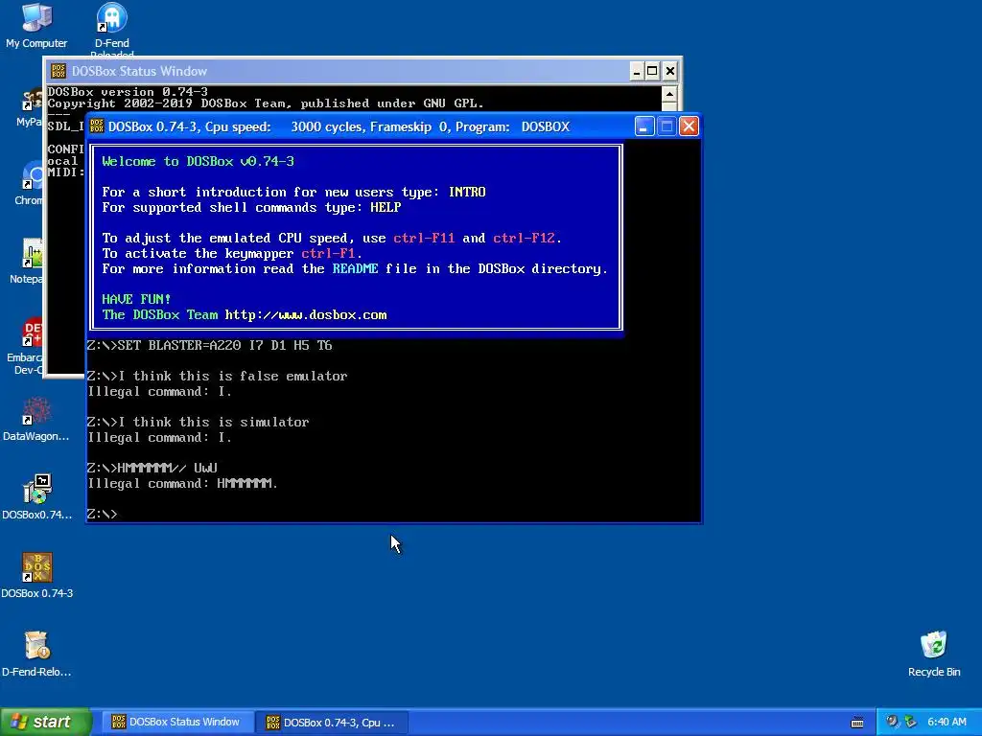Select the DOSBox0.74 installer desktop icon

point(36,497)
